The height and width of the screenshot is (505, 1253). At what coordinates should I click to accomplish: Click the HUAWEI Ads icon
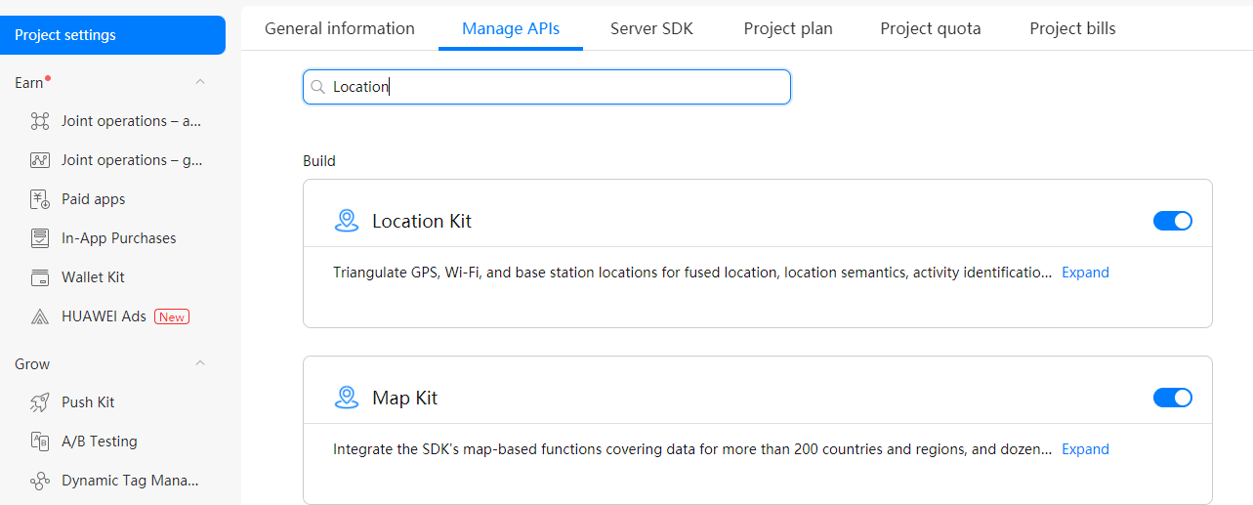pos(40,316)
